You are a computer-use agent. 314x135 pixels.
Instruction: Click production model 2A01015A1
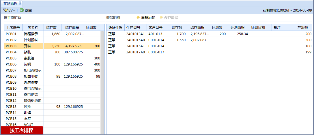[135, 46]
